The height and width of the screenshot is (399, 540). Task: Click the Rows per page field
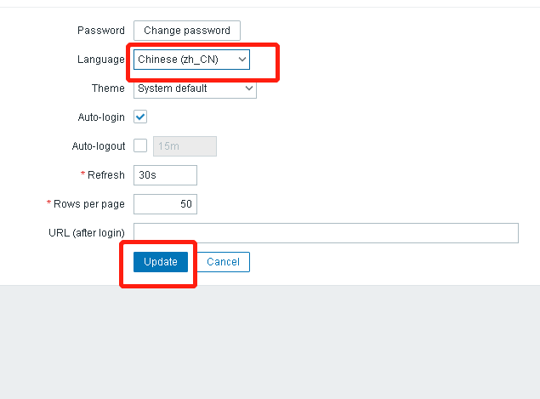165,204
